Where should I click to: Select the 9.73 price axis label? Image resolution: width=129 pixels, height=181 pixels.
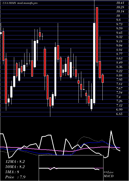point(119,24)
